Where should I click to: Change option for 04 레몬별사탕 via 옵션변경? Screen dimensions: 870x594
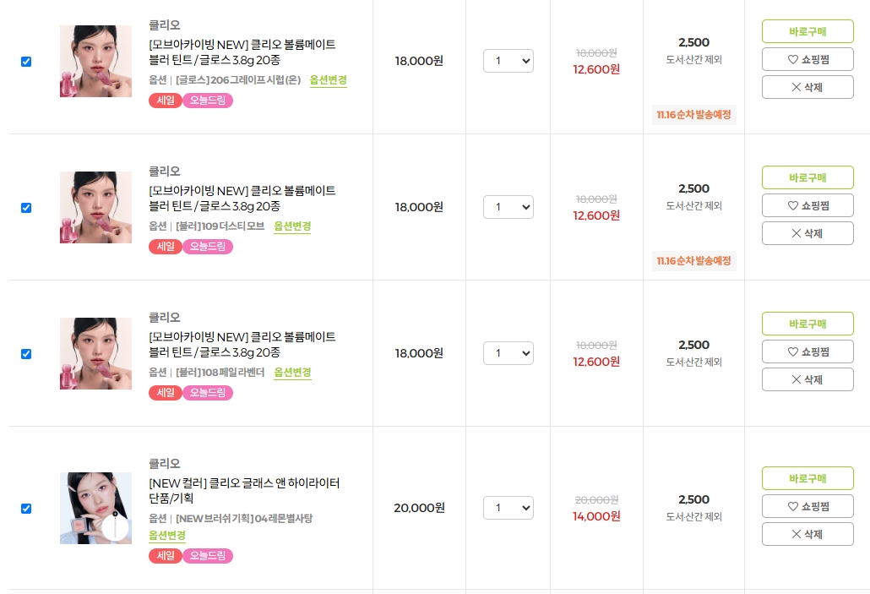(167, 536)
